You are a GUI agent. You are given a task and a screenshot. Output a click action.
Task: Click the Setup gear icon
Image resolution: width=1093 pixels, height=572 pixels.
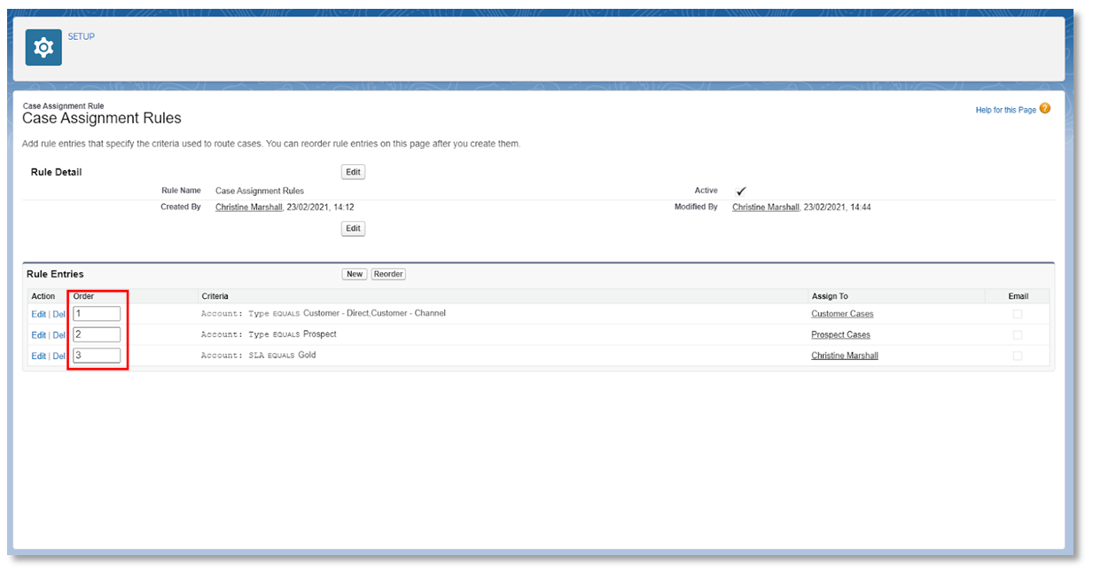point(43,48)
